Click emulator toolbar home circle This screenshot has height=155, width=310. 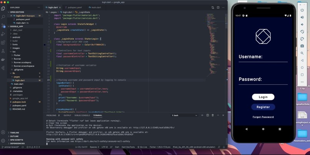tap(302, 68)
